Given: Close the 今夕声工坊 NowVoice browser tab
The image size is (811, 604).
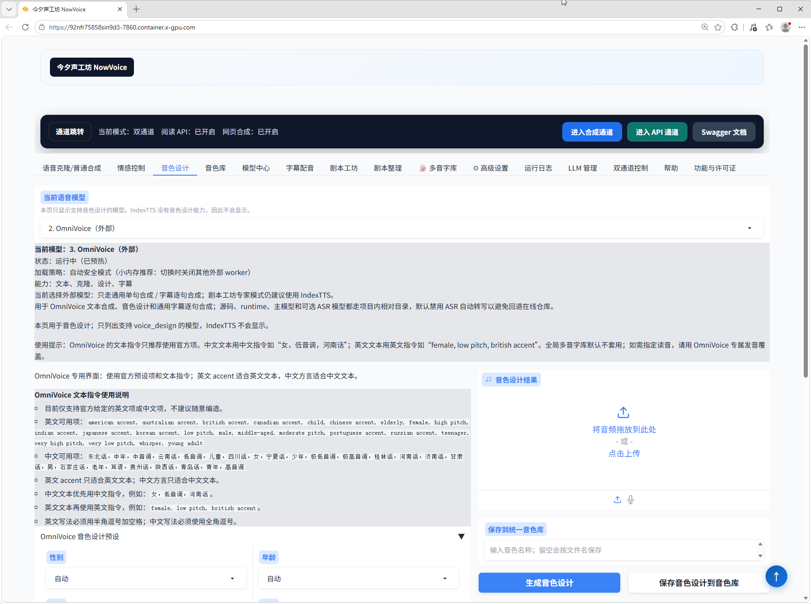Looking at the screenshot, I should pyautogui.click(x=120, y=9).
